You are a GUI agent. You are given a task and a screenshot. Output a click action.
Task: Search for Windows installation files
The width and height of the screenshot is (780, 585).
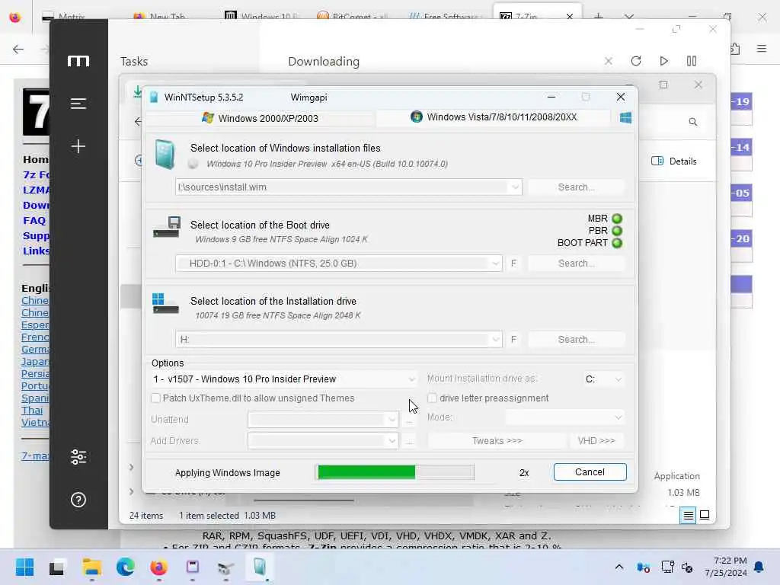pyautogui.click(x=576, y=187)
